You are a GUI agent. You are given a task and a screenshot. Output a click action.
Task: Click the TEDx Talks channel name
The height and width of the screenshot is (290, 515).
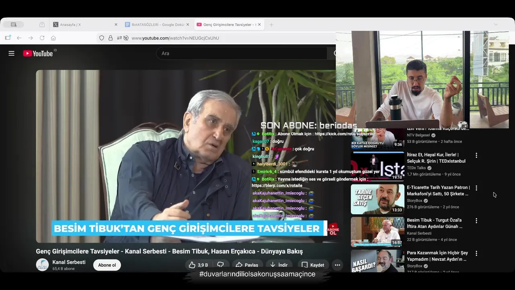[416, 168]
